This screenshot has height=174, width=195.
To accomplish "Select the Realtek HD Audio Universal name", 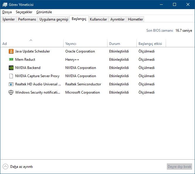I will click(x=38, y=84).
